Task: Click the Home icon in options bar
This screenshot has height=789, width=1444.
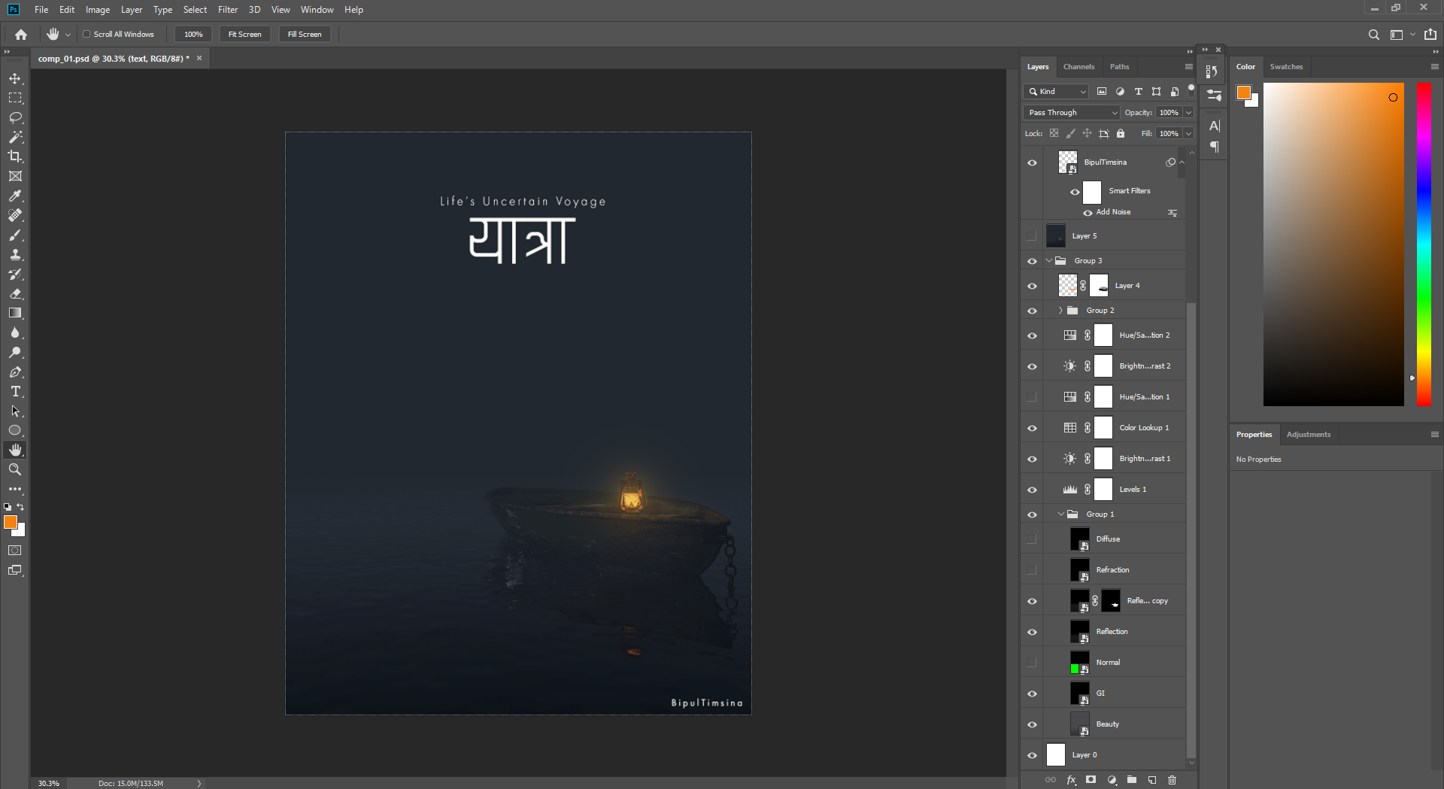Action: pyautogui.click(x=21, y=34)
